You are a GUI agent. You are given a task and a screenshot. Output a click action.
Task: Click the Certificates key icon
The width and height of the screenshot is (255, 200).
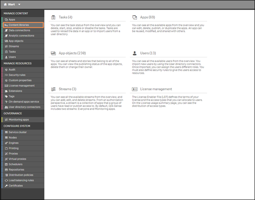point(6,186)
